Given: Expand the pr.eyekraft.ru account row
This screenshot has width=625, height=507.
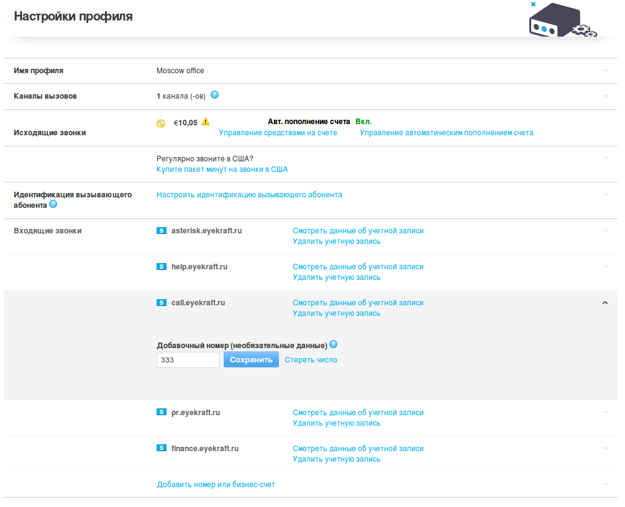Looking at the screenshot, I should tap(606, 413).
